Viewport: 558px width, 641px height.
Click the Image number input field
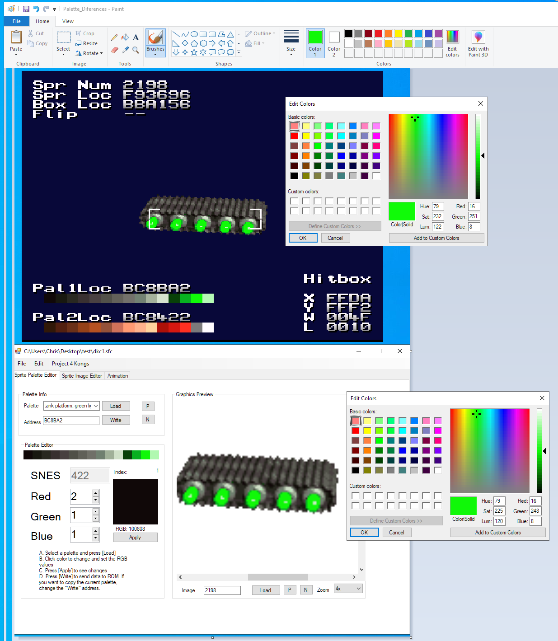tap(222, 590)
